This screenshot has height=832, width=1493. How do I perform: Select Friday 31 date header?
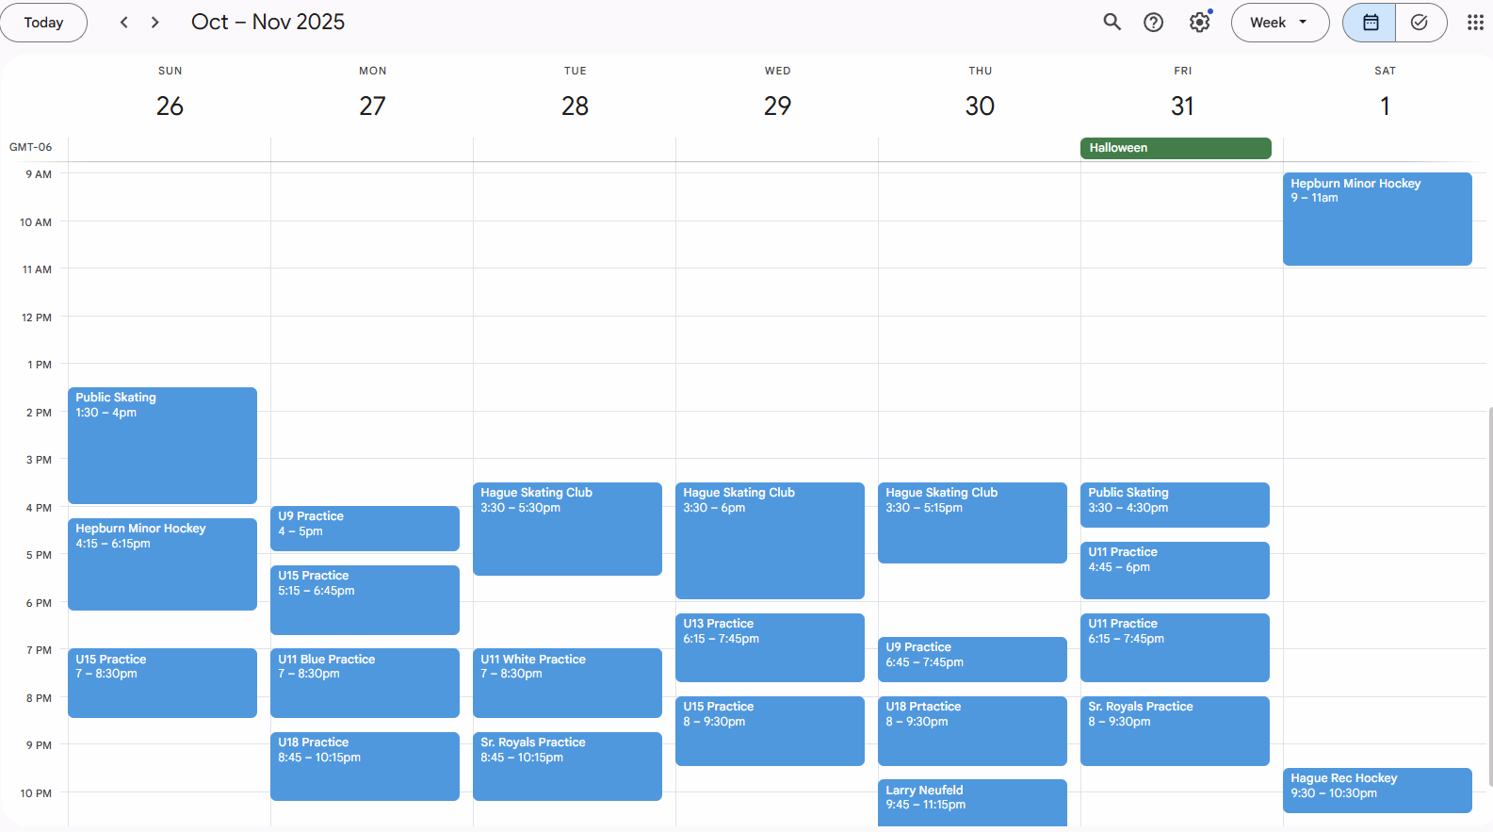[x=1182, y=106]
